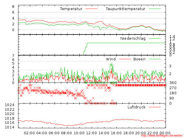Click the 180 wind direction axis value

[173, 93]
